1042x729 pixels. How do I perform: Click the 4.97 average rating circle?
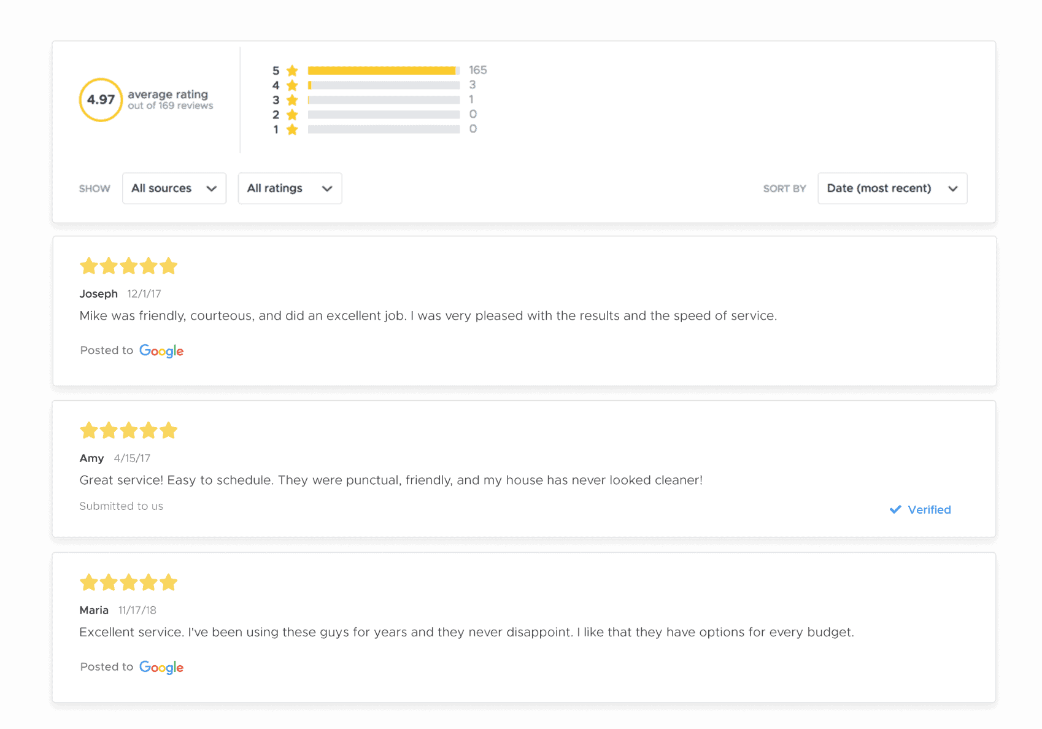101,99
